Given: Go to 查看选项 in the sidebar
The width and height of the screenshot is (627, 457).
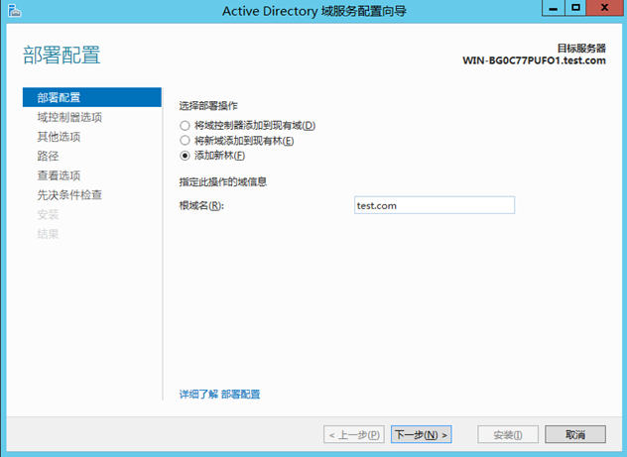Looking at the screenshot, I should [59, 175].
